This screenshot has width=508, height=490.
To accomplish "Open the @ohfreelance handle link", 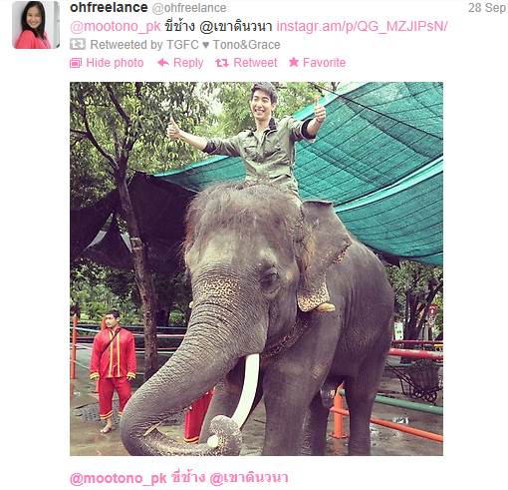I will click(x=189, y=8).
